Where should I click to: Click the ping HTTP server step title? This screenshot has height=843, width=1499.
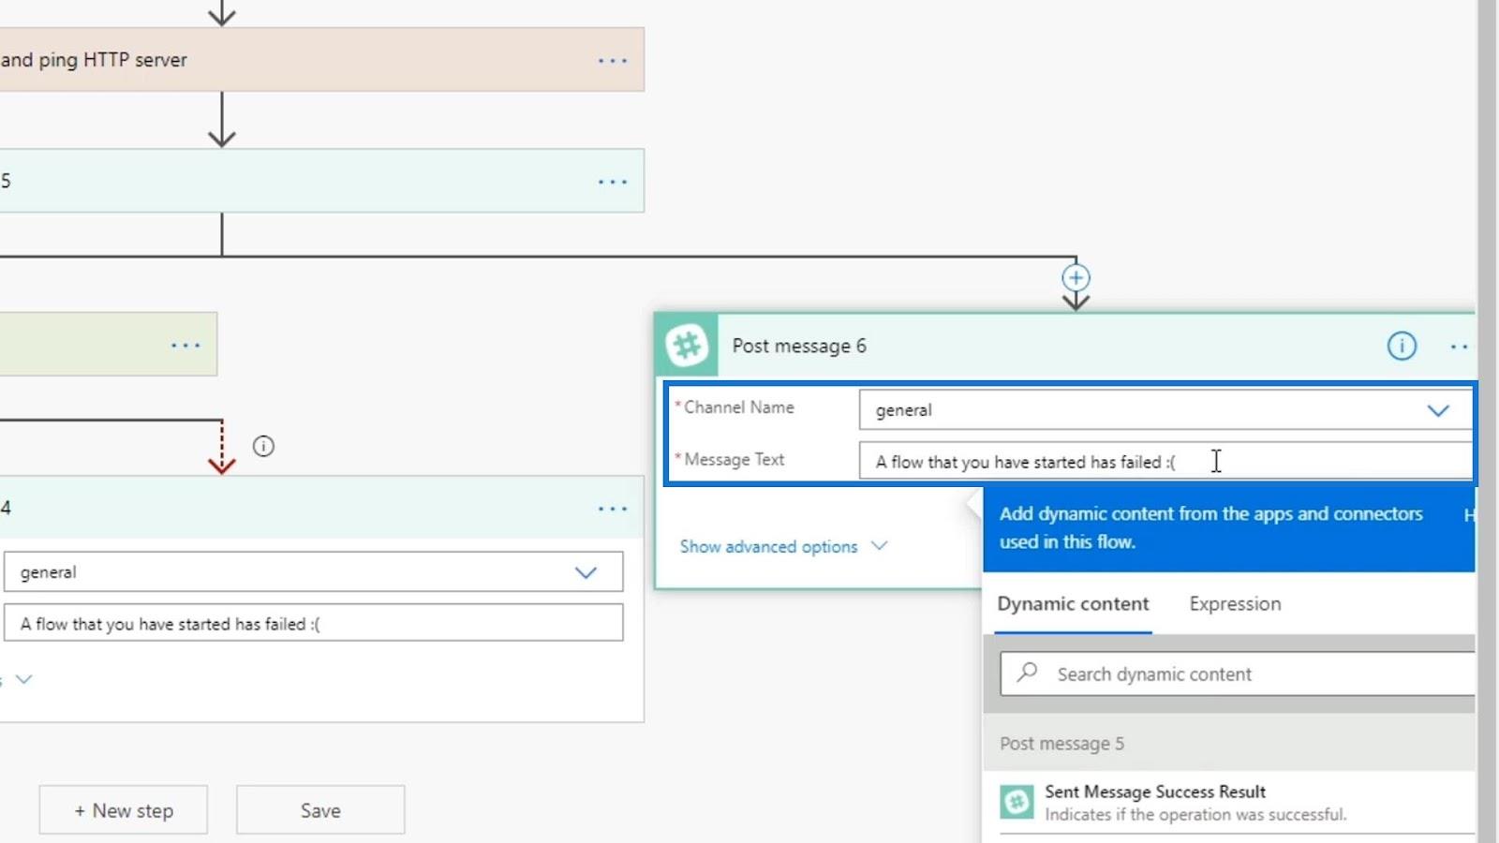pos(94,60)
